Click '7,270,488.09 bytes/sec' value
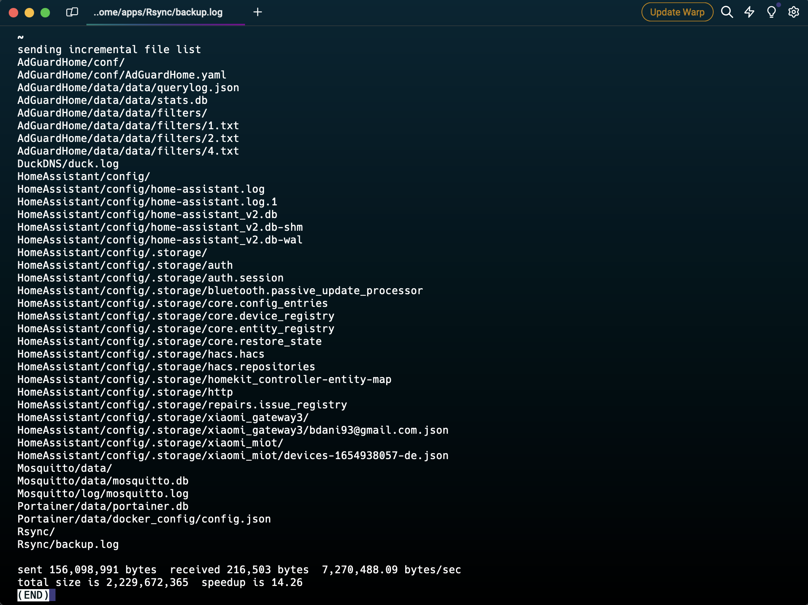This screenshot has height=605, width=808. tap(391, 570)
